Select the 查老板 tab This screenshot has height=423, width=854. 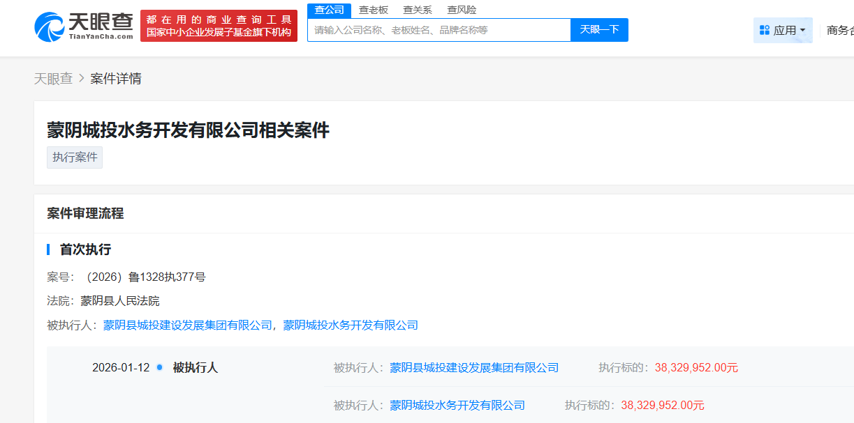[x=373, y=10]
